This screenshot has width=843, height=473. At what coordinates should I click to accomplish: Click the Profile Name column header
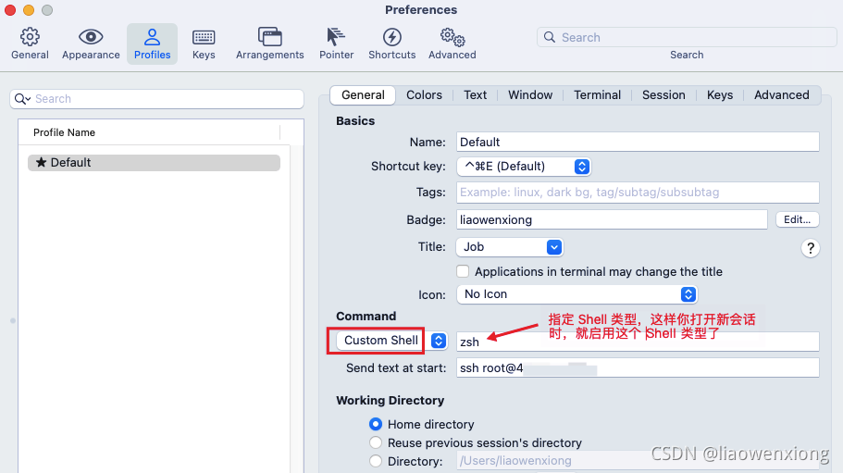click(150, 132)
